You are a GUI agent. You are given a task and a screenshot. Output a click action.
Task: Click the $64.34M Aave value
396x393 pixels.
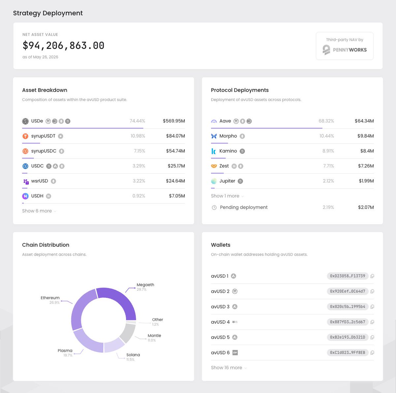pos(364,121)
